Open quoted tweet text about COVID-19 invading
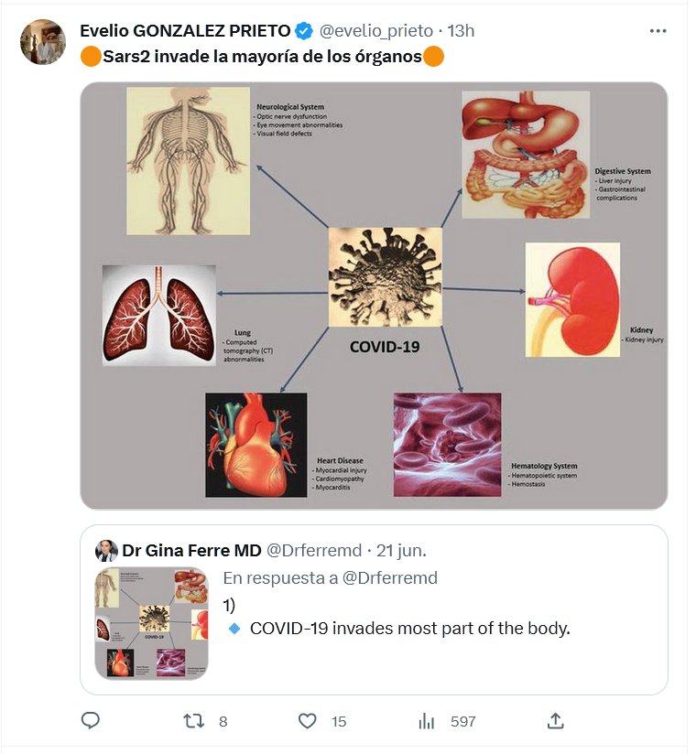The width and height of the screenshot is (696, 754). pos(409,629)
